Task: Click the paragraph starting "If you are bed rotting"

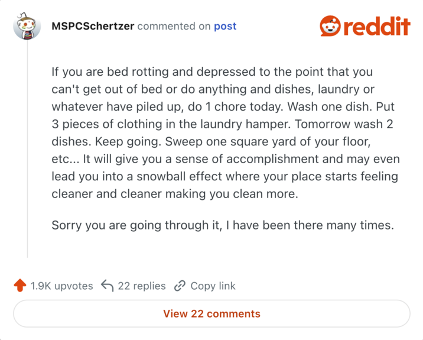Action: 225,133
